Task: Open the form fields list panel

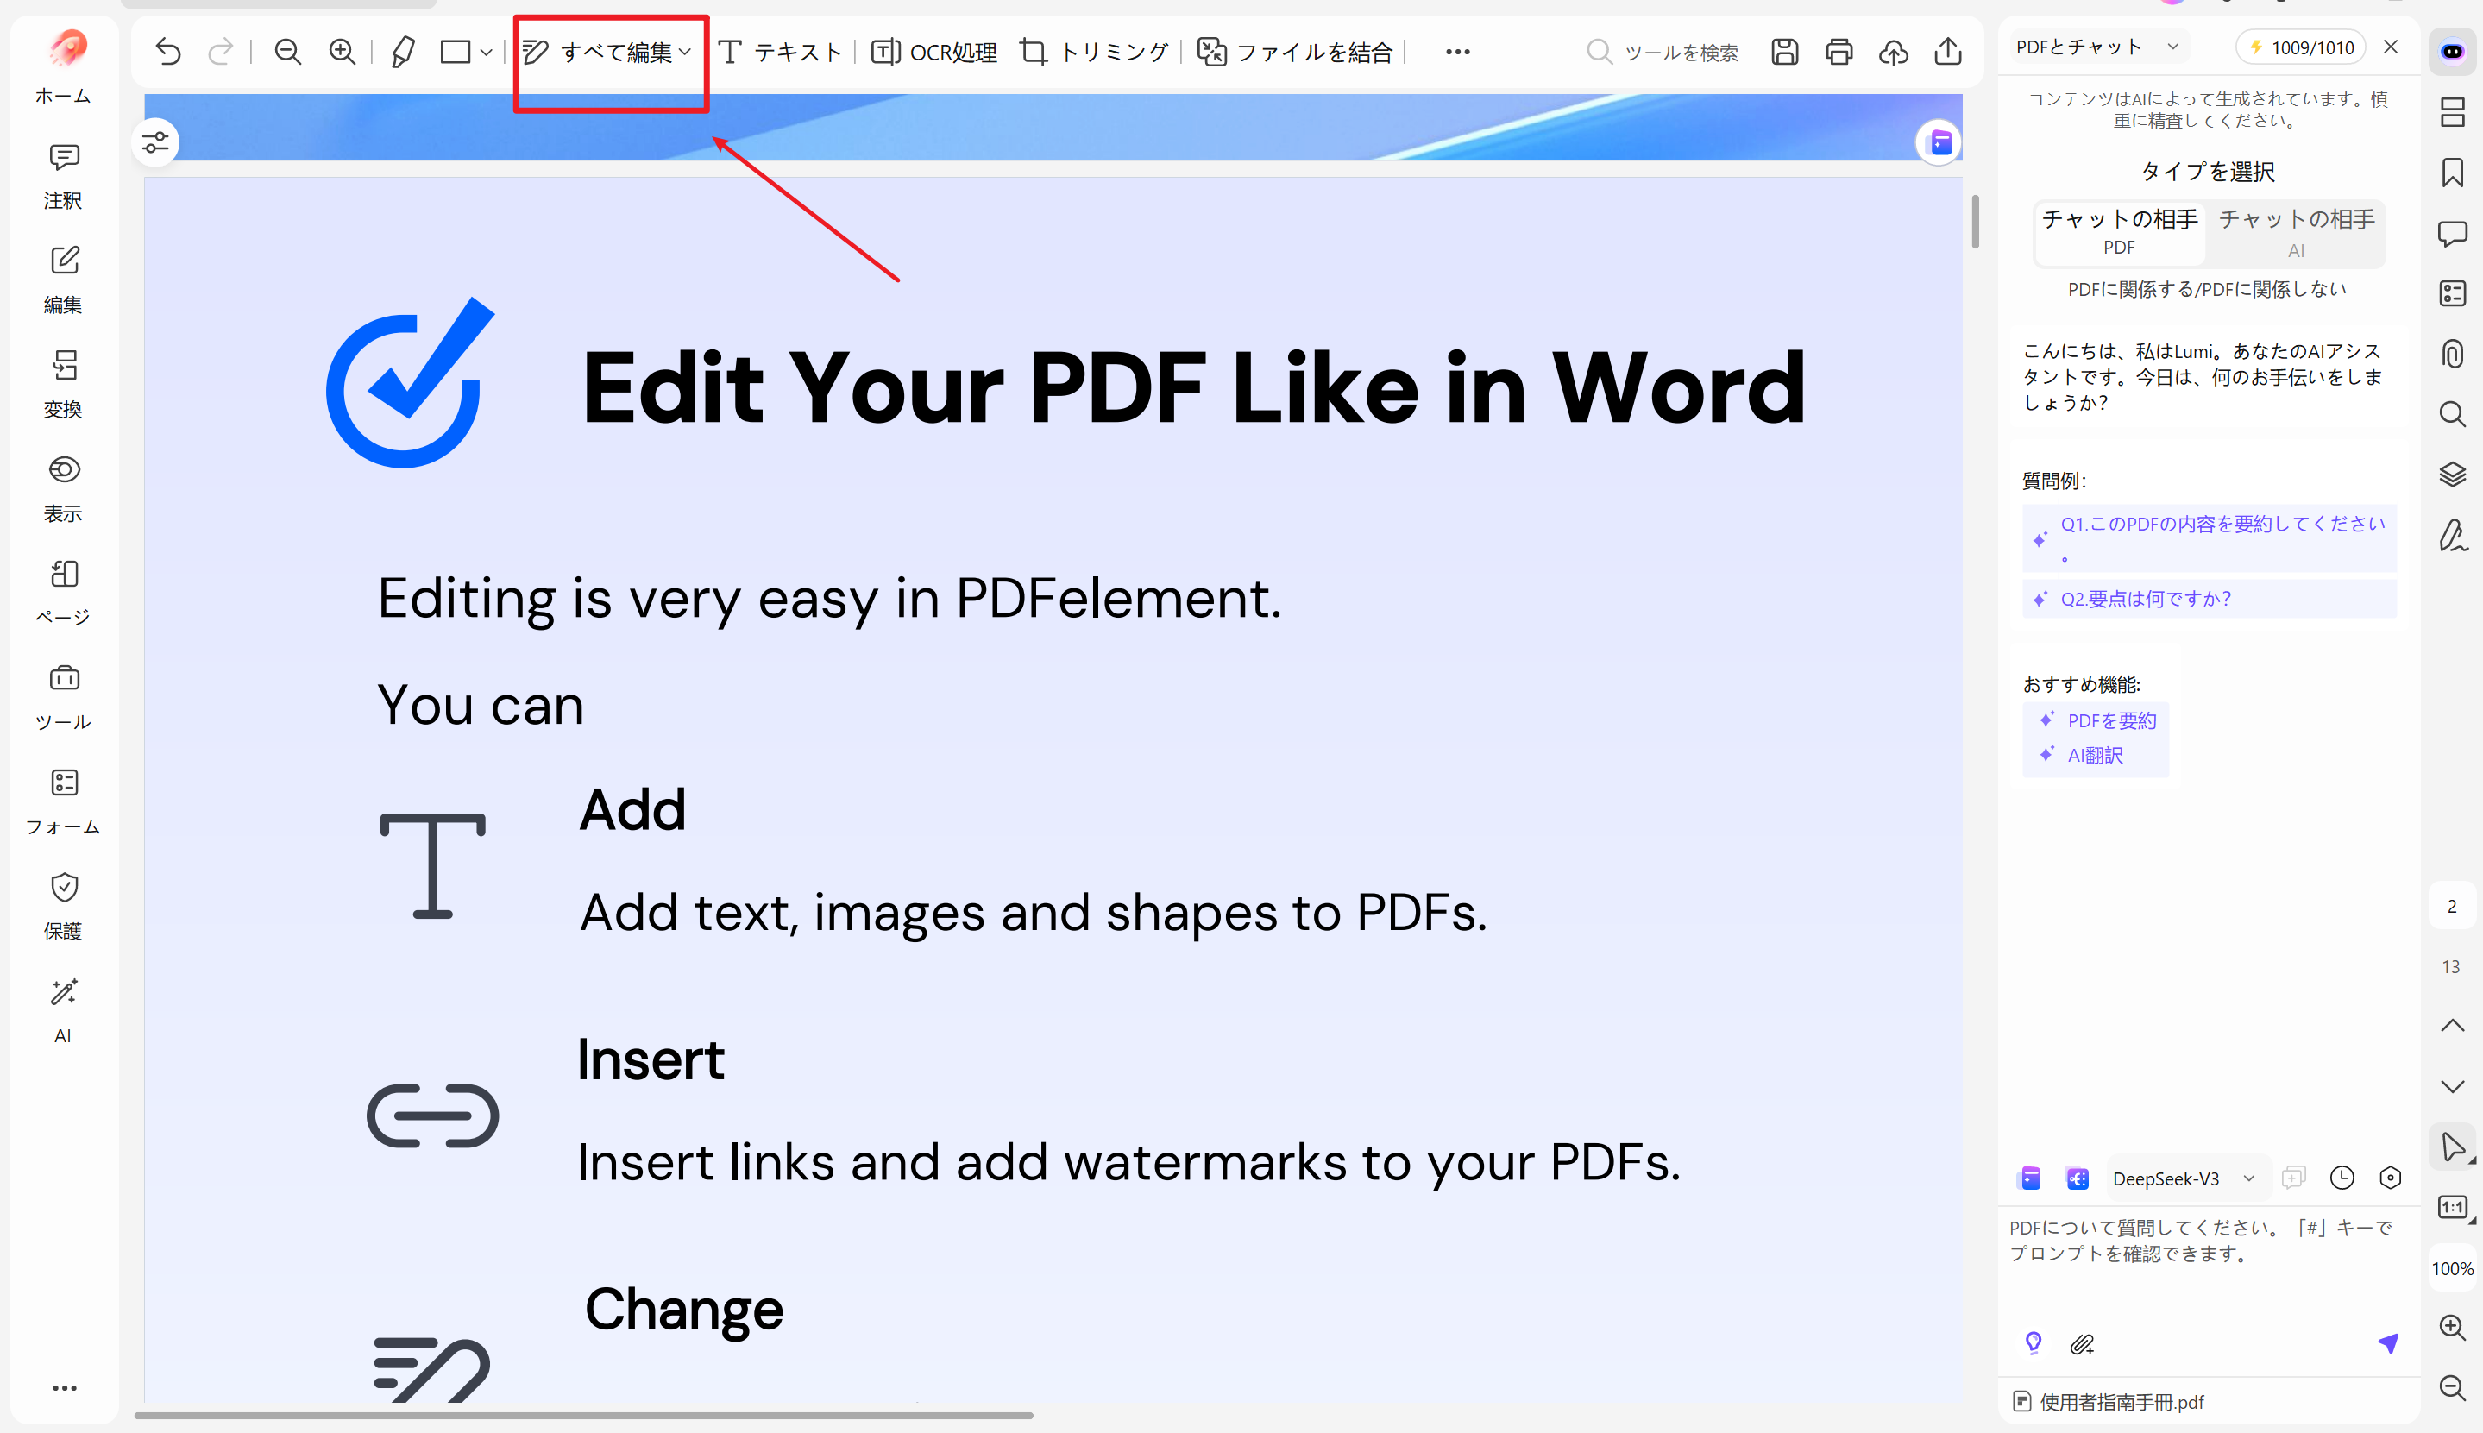Action: click(2451, 293)
